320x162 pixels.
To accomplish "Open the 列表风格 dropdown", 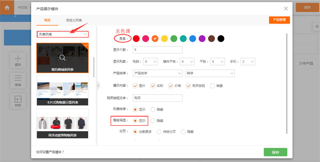I will tap(62, 34).
